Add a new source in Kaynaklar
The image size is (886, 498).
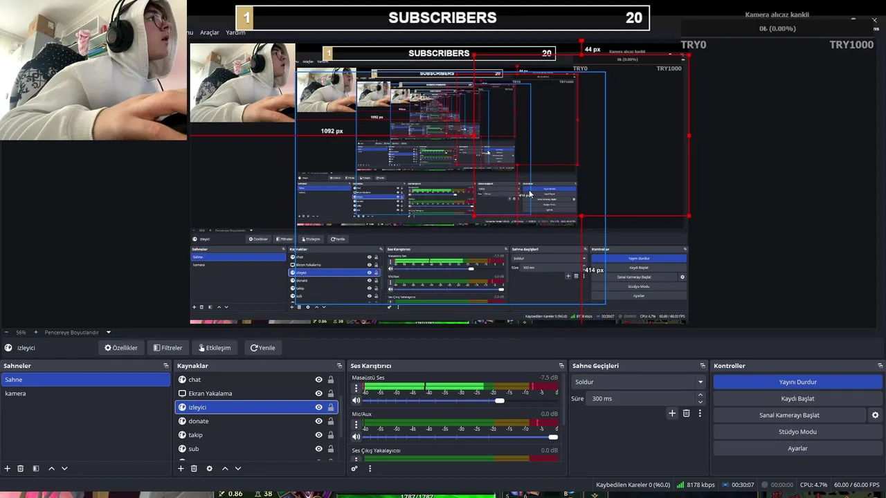pos(181,468)
